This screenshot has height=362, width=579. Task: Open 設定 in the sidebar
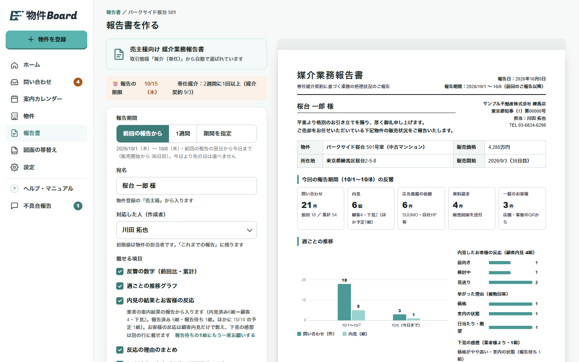click(x=46, y=167)
